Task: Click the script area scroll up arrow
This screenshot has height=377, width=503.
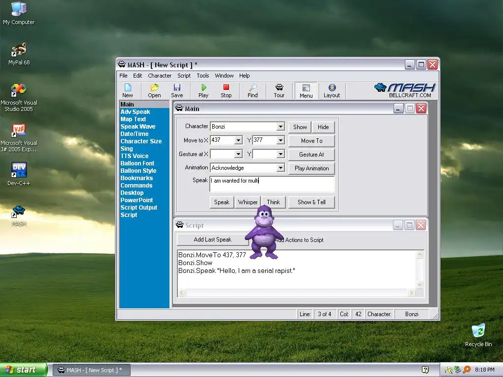Action: click(x=419, y=255)
